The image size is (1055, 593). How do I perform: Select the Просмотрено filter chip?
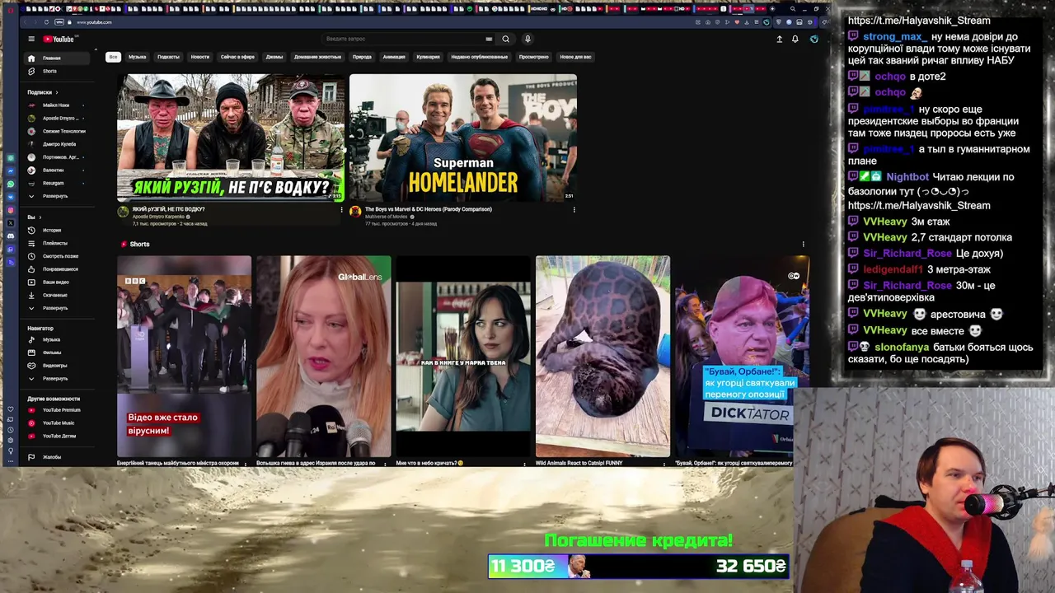[533, 57]
